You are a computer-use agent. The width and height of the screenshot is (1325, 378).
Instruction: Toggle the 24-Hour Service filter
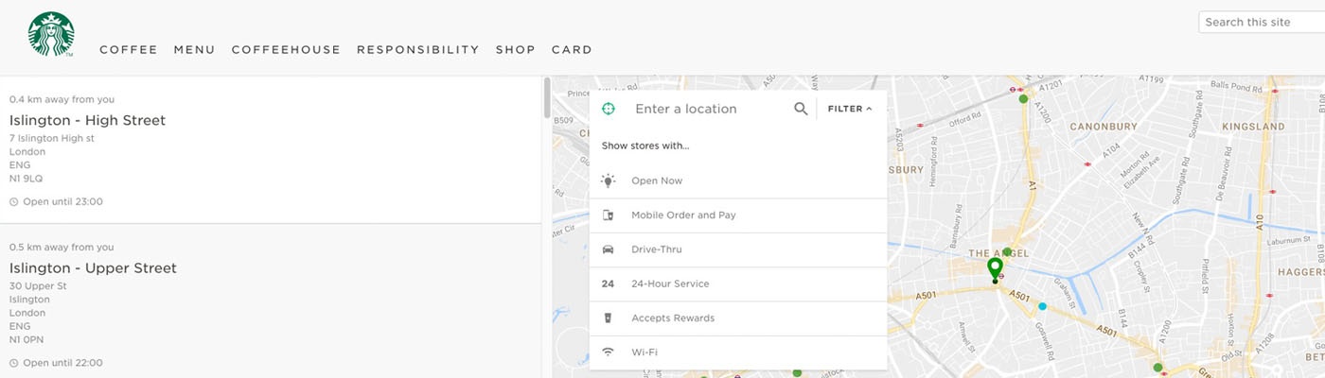738,283
